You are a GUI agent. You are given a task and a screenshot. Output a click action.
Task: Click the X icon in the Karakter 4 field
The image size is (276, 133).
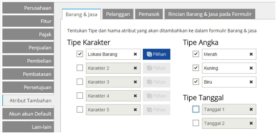(x=135, y=96)
